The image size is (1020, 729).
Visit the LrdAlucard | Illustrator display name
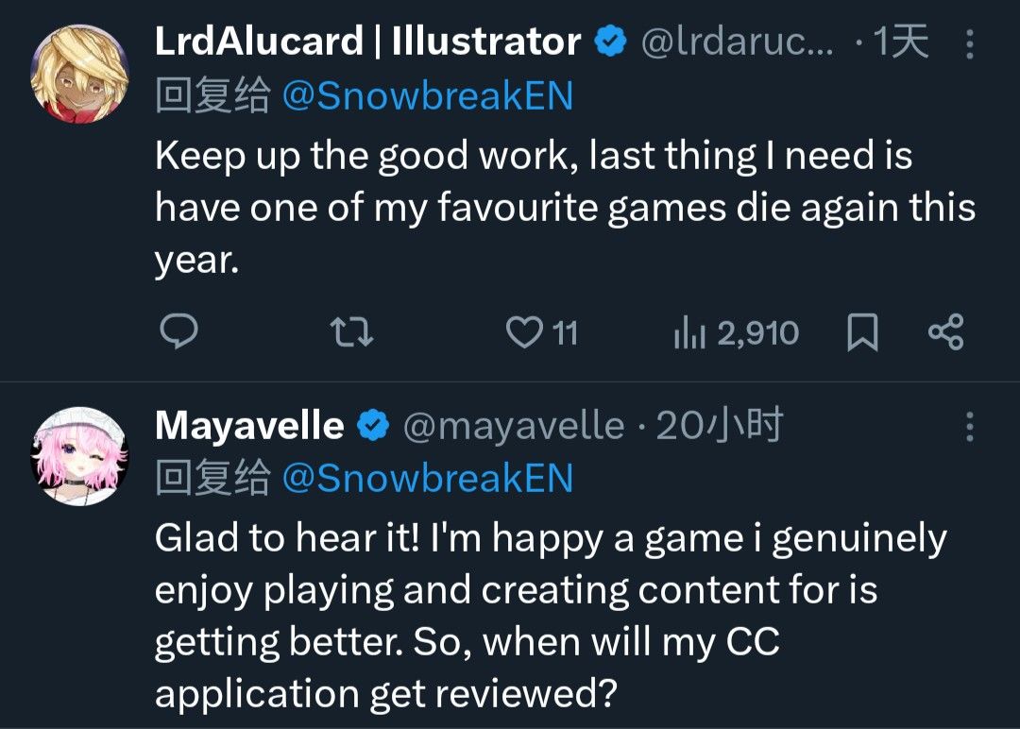pos(367,42)
